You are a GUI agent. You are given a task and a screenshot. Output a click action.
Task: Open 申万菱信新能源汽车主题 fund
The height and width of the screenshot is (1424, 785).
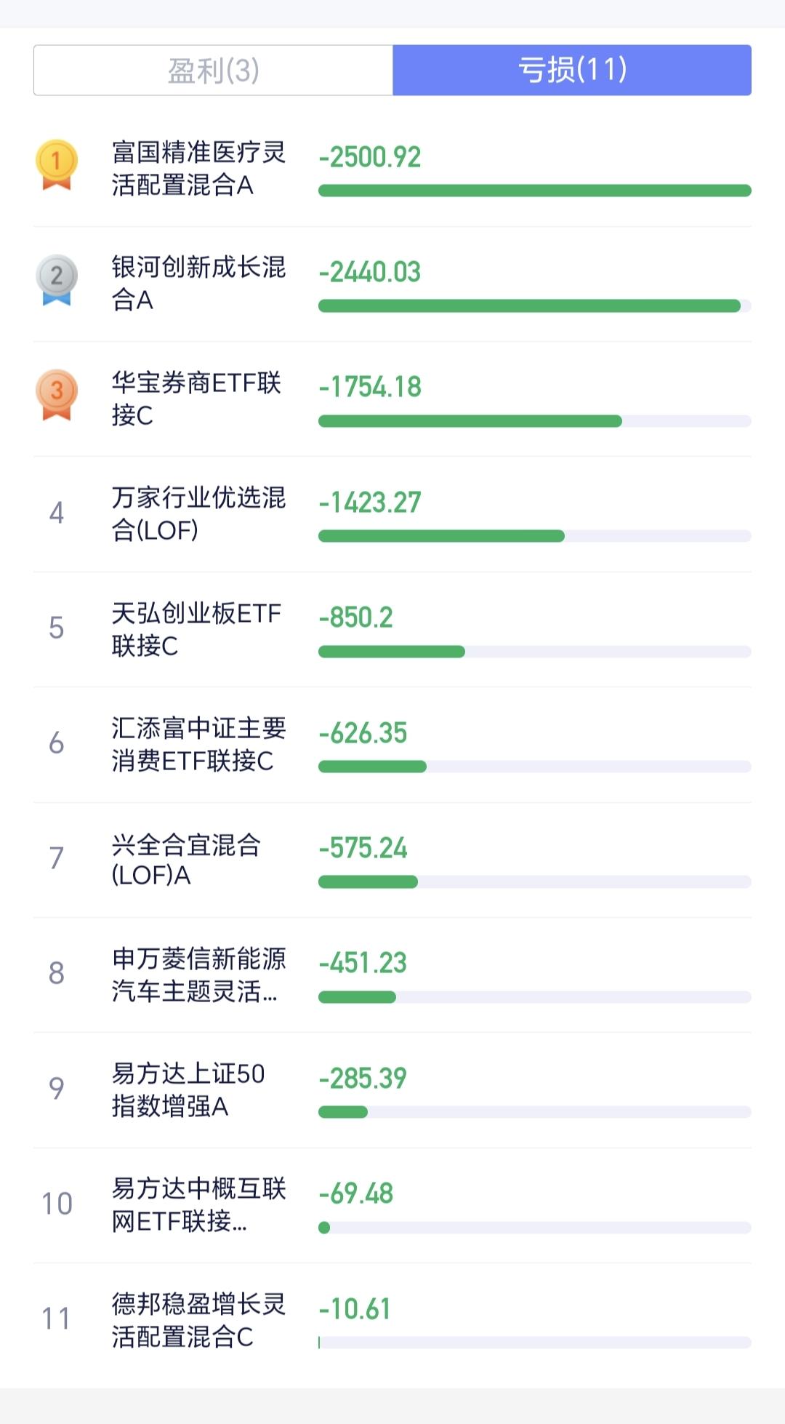coord(198,975)
